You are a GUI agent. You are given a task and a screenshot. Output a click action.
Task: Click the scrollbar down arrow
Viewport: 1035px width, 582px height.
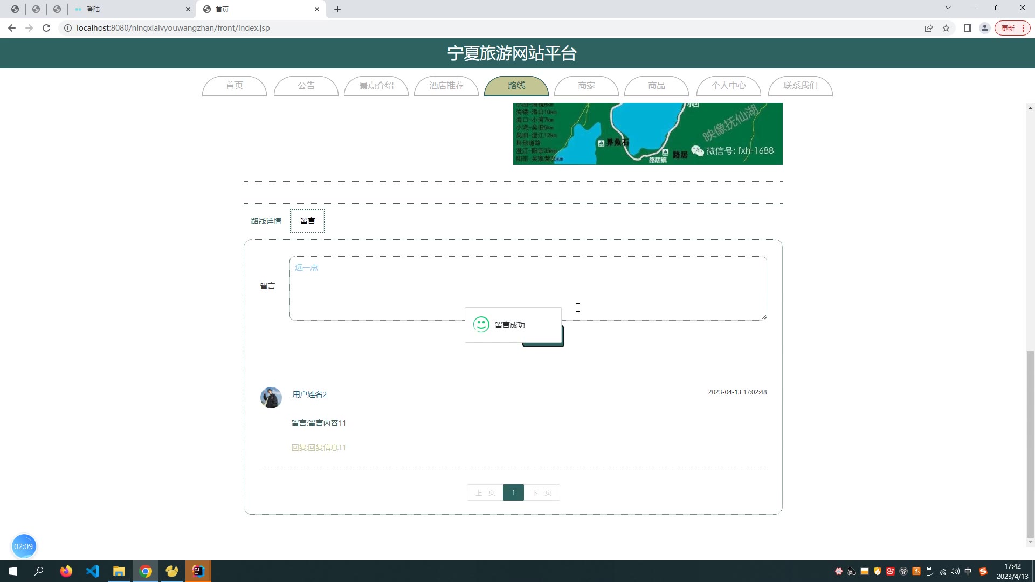tap(1030, 542)
